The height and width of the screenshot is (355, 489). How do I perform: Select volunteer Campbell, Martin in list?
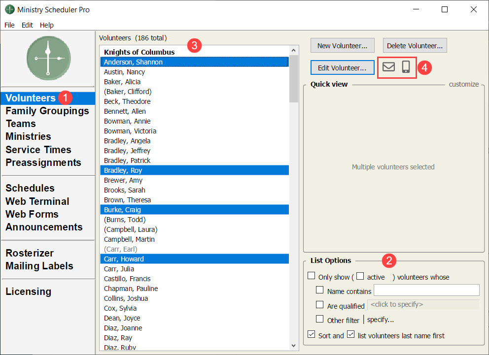(129, 239)
